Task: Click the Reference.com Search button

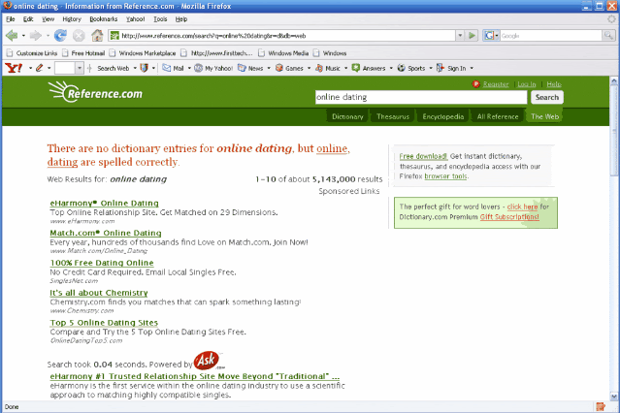Action: pyautogui.click(x=547, y=97)
